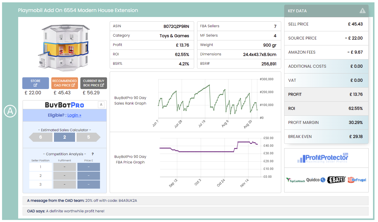
Task: Click the Weight value 900 gr
Action: pos(270,45)
